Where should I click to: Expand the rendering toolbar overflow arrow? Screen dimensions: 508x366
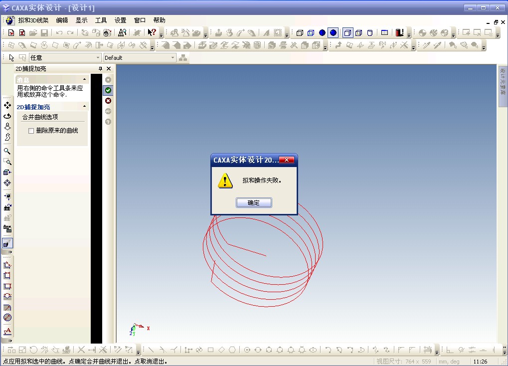409,35
